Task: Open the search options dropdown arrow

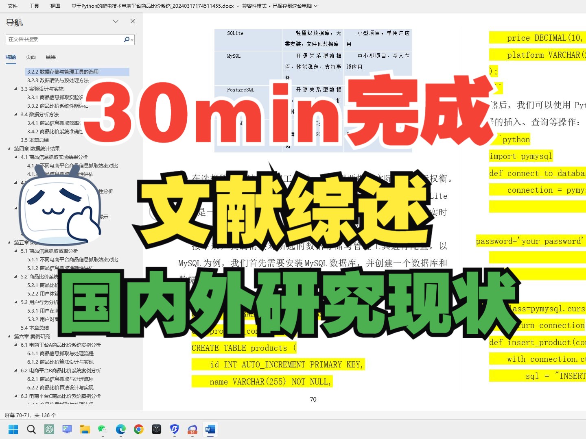Action: pos(132,39)
